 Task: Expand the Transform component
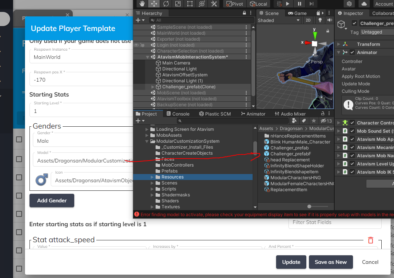338,44
